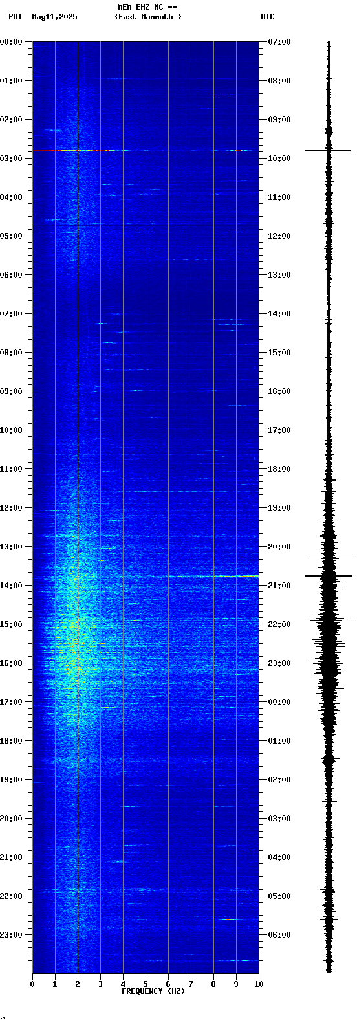Click the 4 Hz frequency tick label
The height and width of the screenshot is (1025, 357).
tap(123, 984)
